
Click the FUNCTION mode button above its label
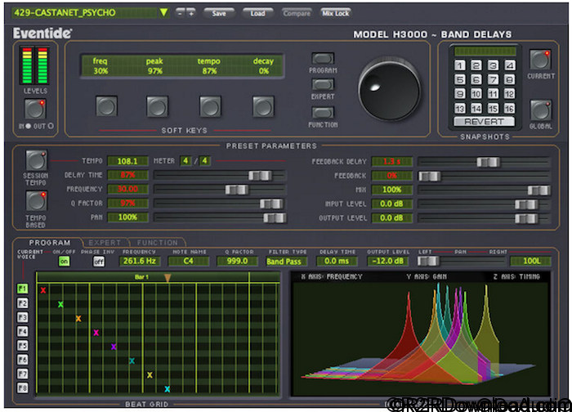(x=323, y=112)
